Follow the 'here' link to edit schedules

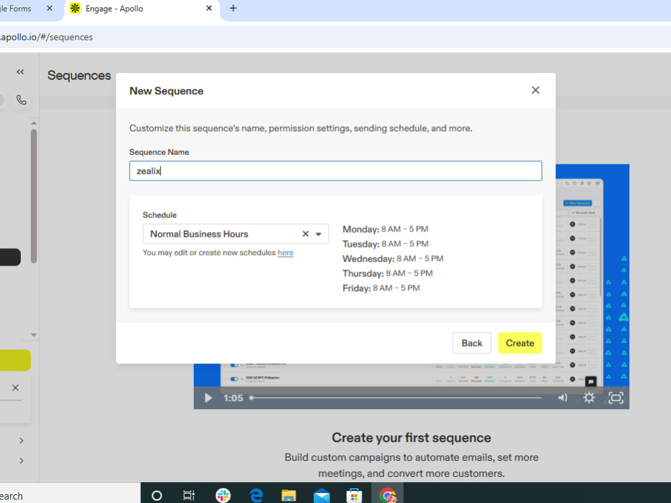pyautogui.click(x=285, y=253)
